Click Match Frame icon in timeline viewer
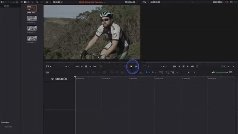This screenshot has height=134, width=238. point(223,66)
